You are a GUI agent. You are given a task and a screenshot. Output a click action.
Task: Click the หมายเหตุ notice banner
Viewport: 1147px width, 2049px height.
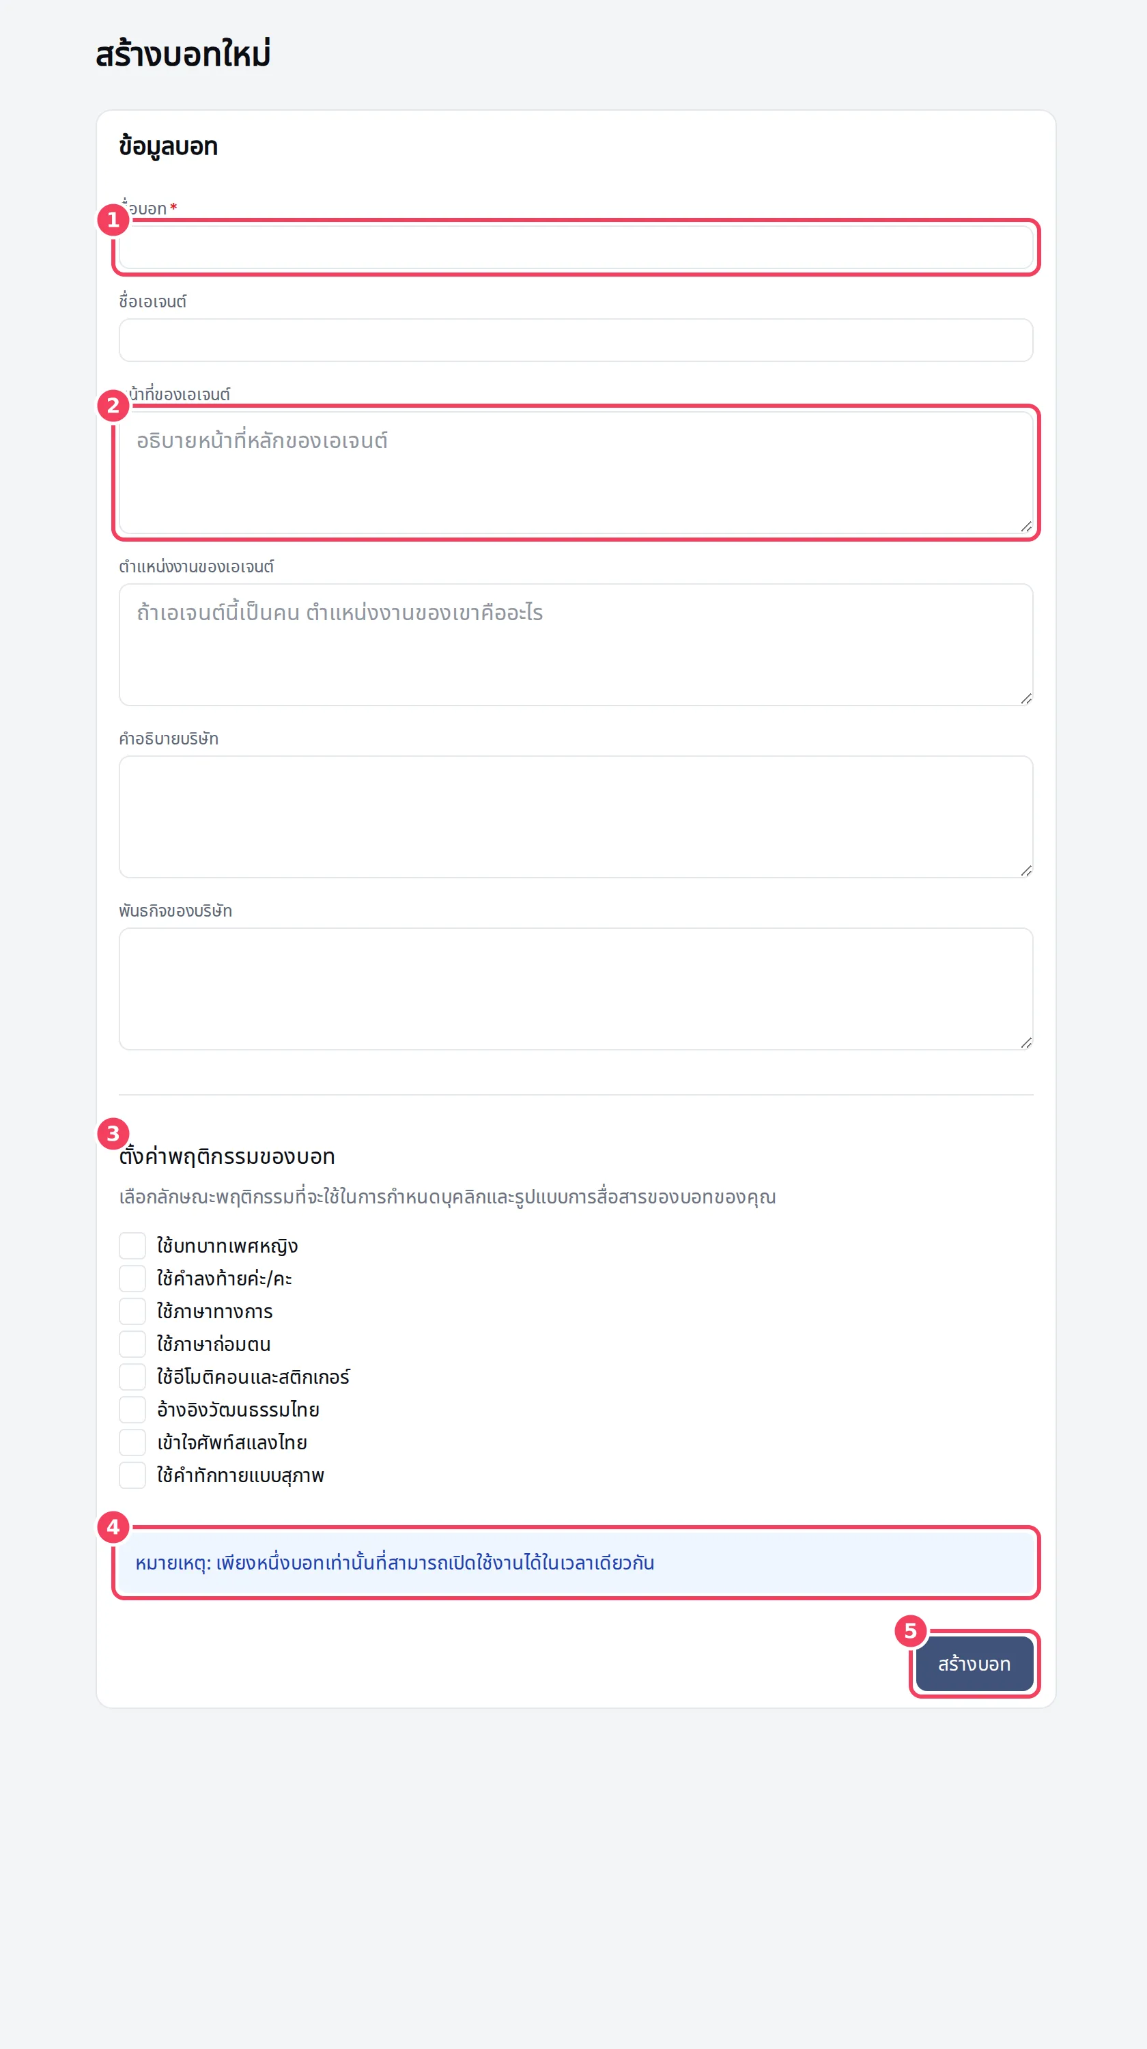[x=576, y=1563]
